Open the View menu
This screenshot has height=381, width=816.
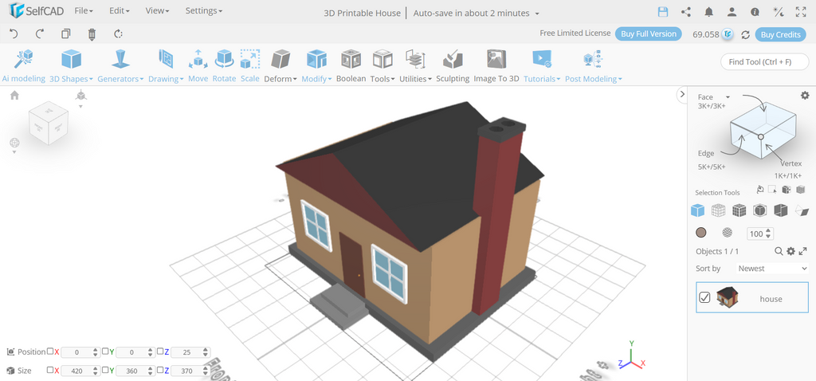157,10
